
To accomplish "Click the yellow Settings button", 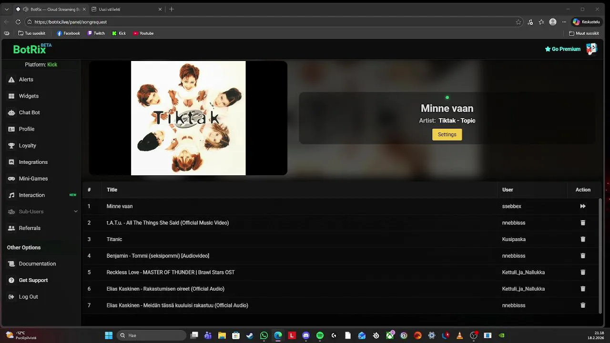I will click(447, 134).
